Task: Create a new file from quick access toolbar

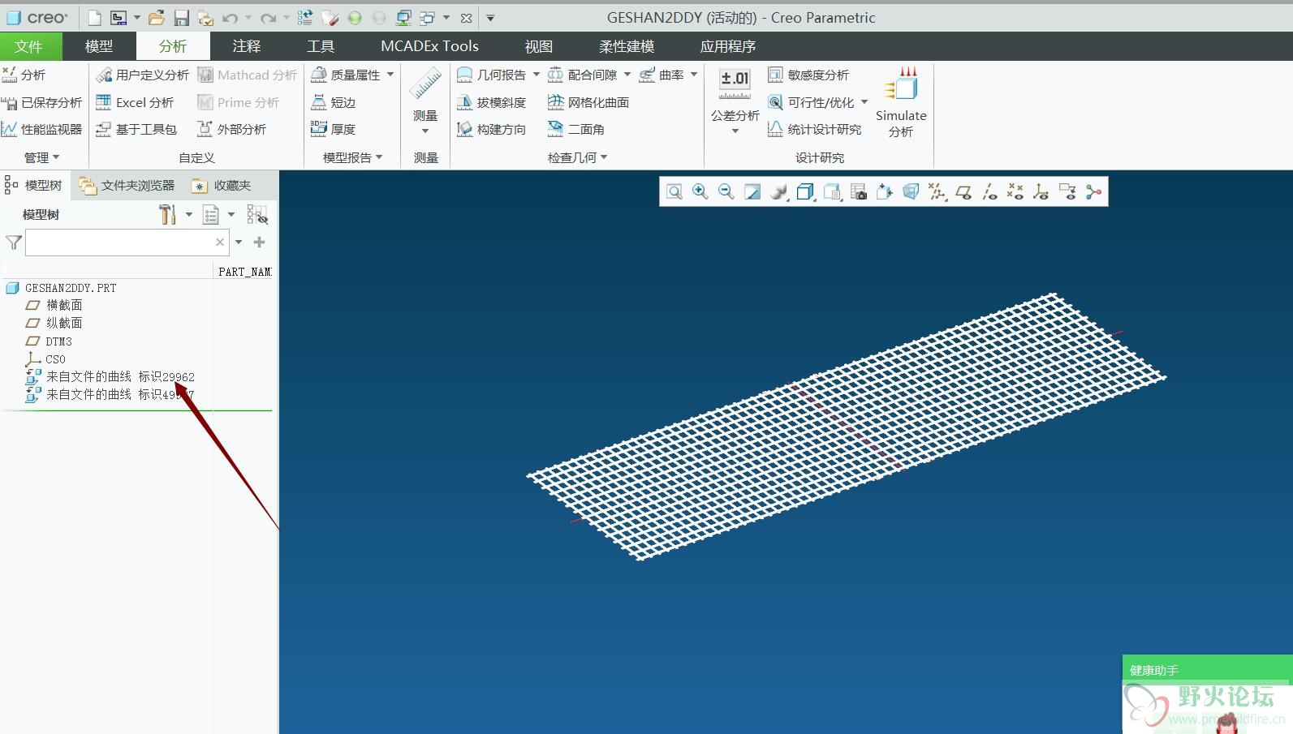Action: (x=95, y=17)
